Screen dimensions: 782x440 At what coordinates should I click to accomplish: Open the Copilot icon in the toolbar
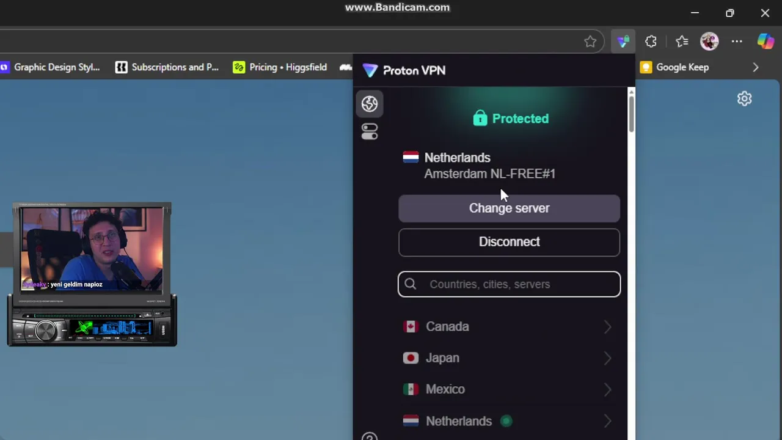(x=766, y=41)
